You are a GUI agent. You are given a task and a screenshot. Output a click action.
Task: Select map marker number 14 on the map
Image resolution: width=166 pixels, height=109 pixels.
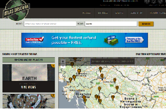click(99, 98)
